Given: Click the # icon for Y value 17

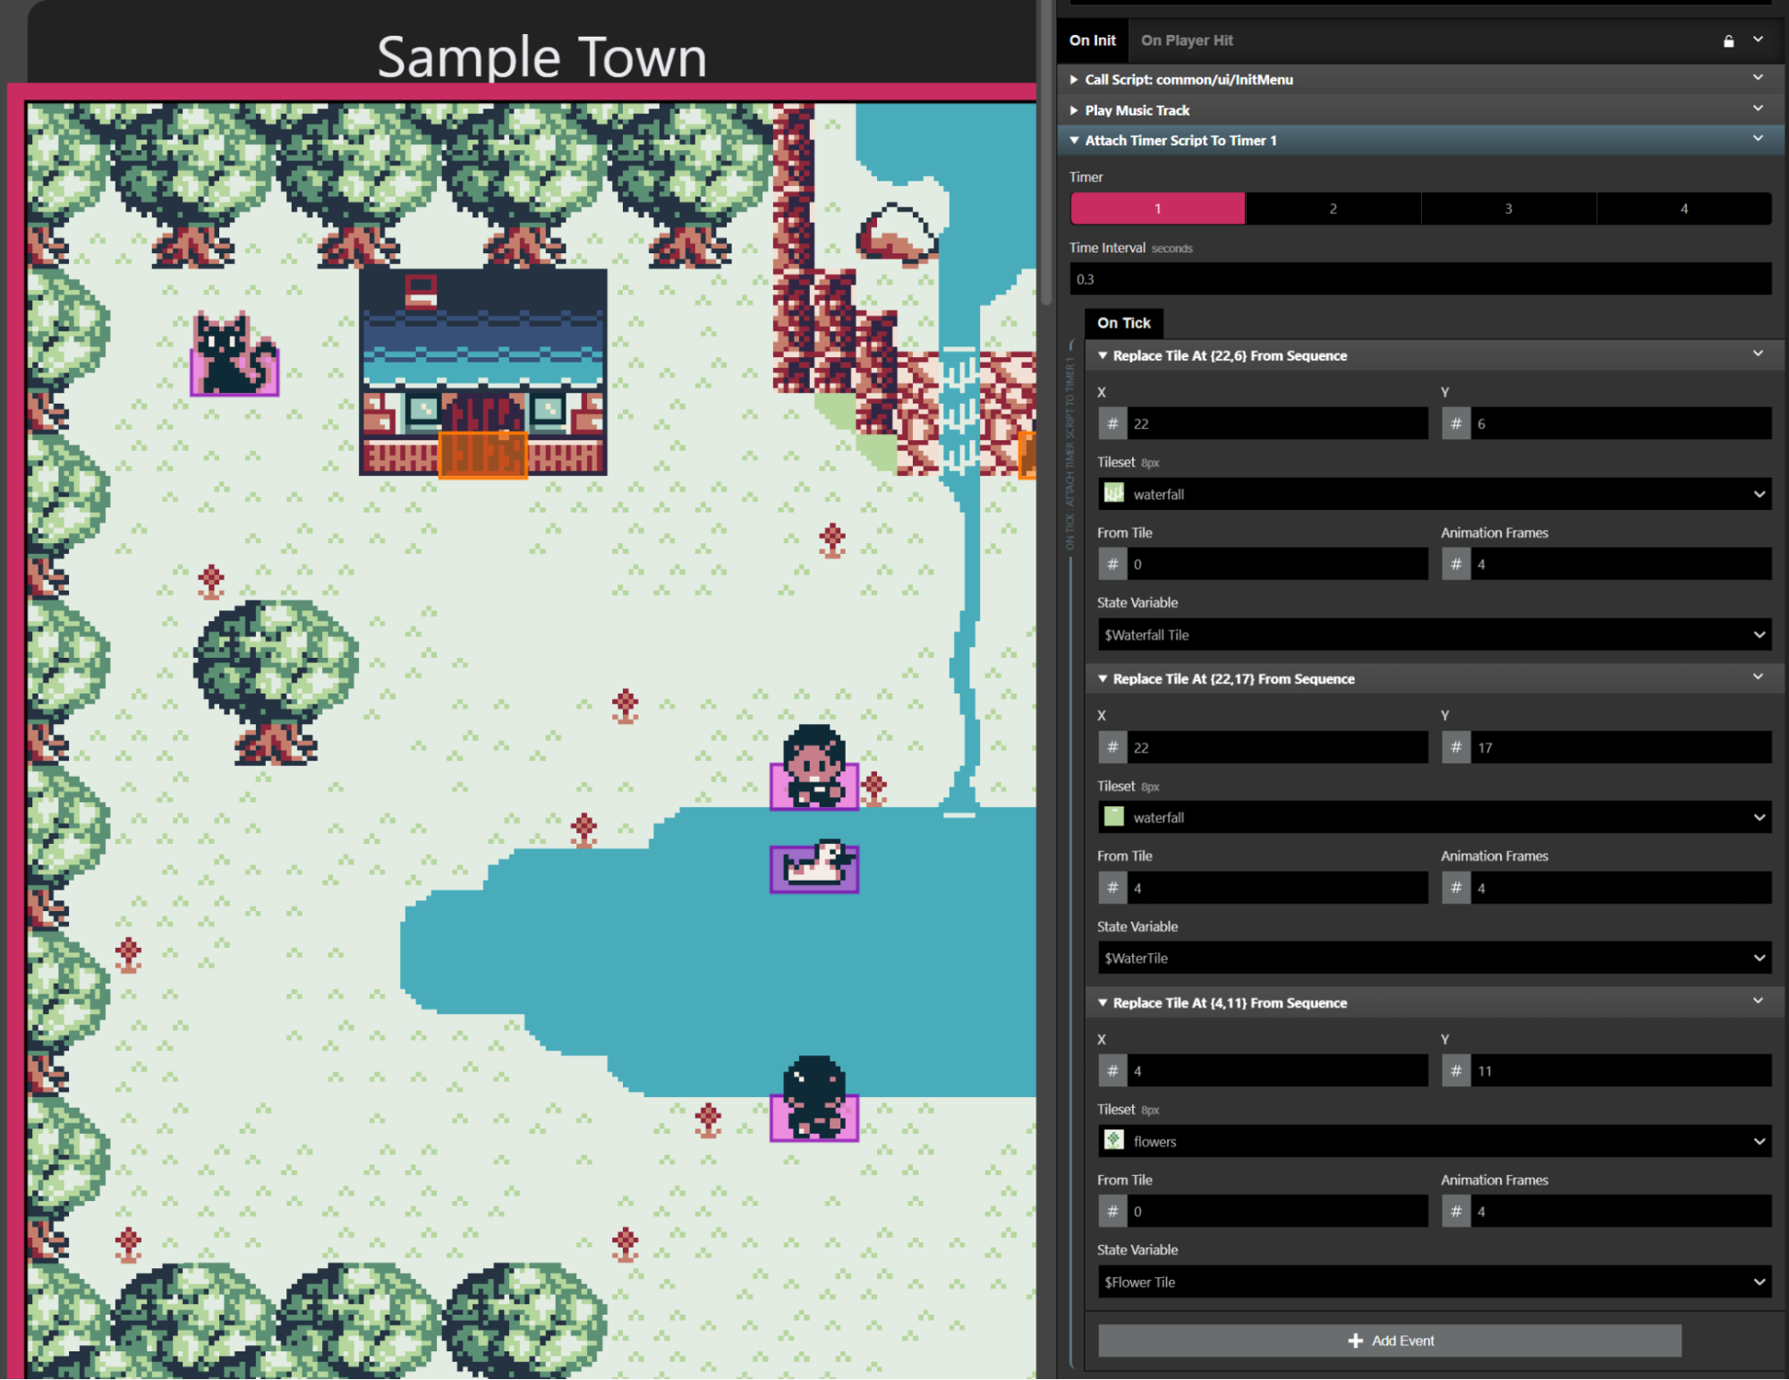Looking at the screenshot, I should point(1456,748).
